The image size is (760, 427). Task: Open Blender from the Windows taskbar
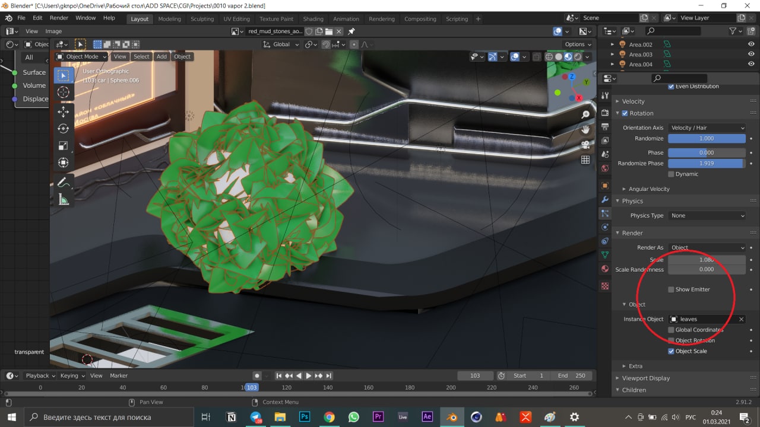click(453, 417)
